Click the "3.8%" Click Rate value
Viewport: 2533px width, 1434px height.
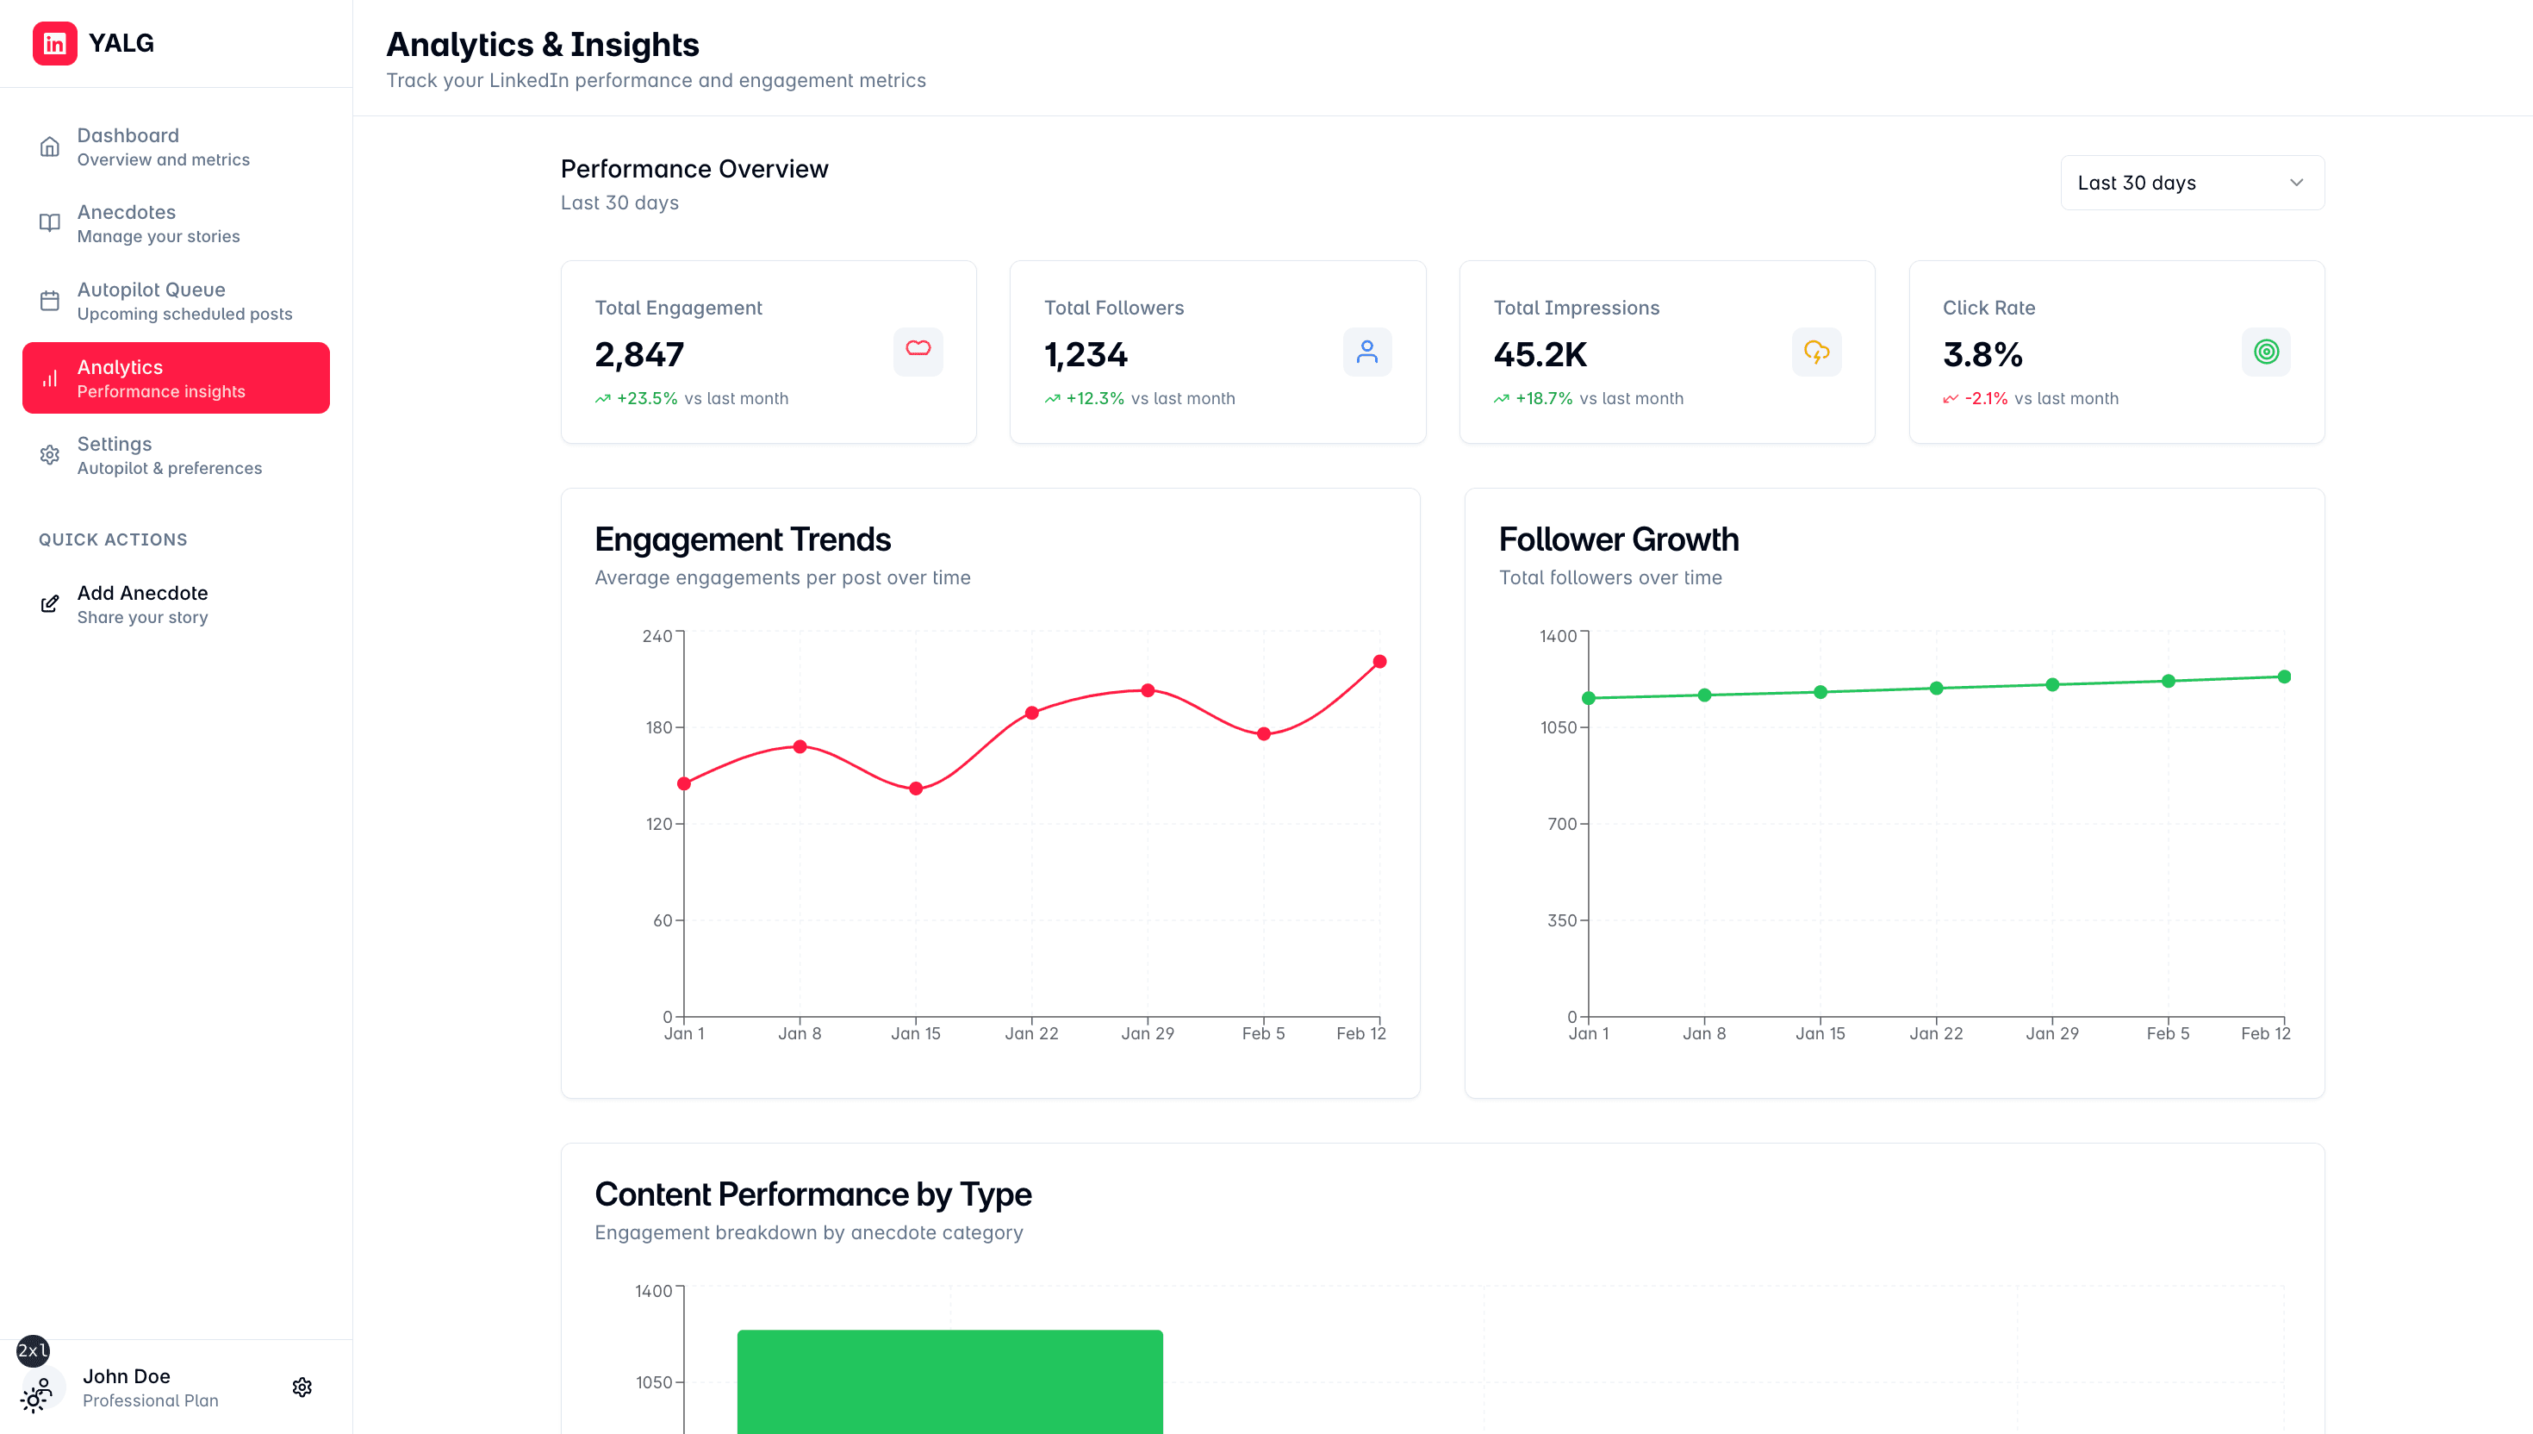(1982, 354)
